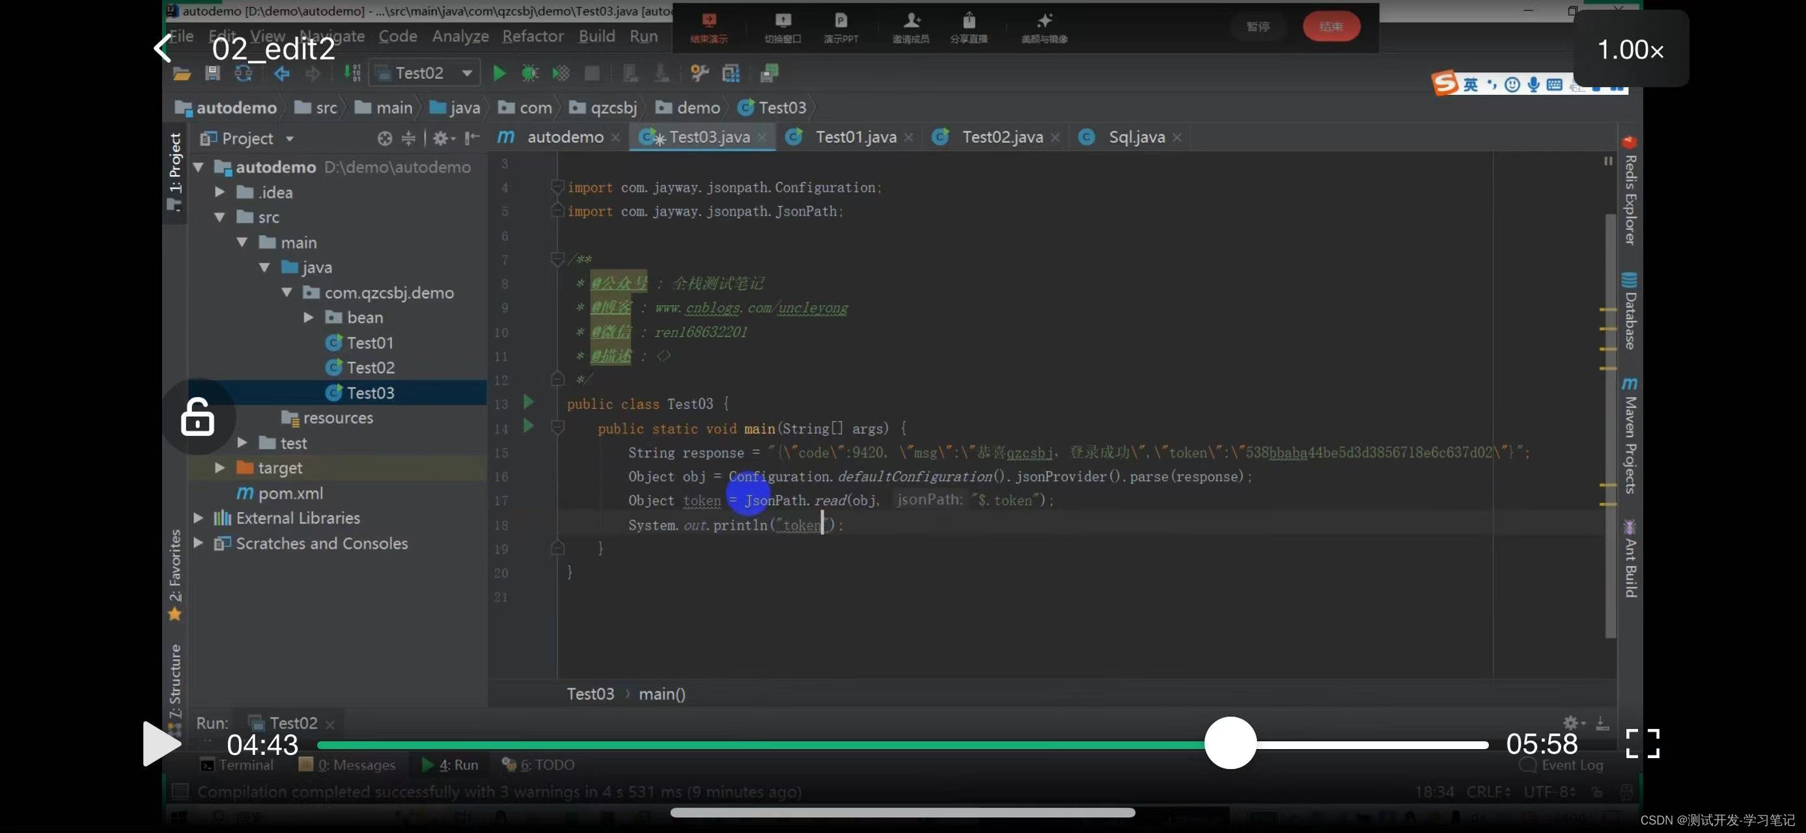Play the video with the play button

click(161, 743)
